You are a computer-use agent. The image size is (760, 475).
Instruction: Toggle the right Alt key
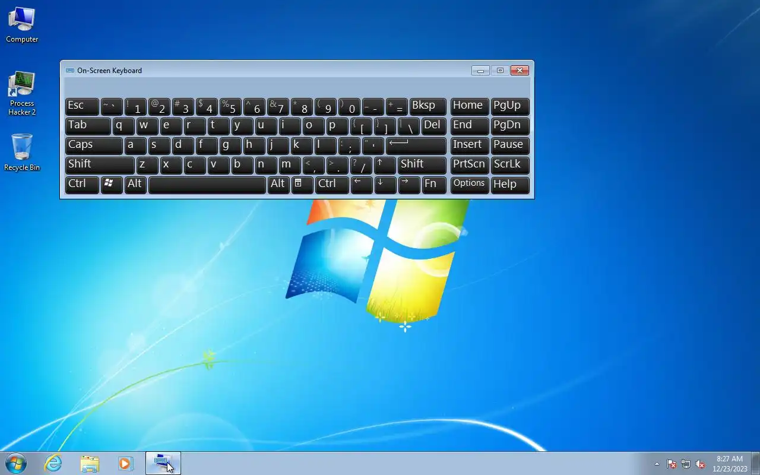pyautogui.click(x=278, y=185)
